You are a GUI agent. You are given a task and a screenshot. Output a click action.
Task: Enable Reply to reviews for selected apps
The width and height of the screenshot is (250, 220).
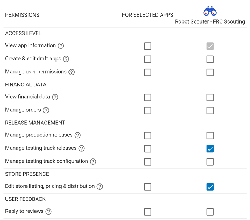point(147,212)
